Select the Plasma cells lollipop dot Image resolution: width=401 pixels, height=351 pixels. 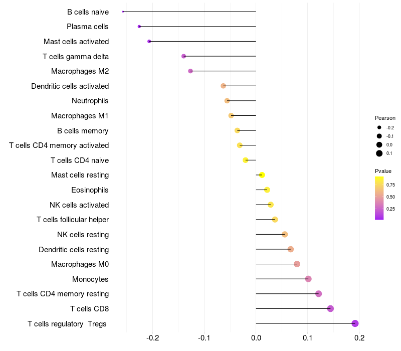point(139,27)
